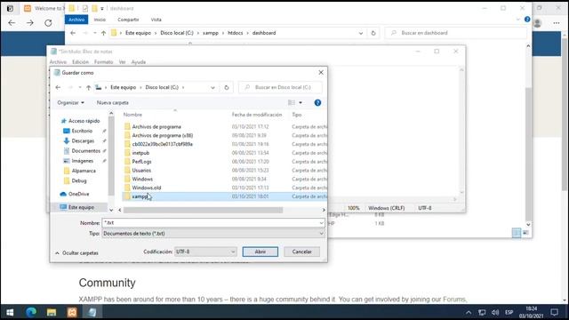Click the Back arrow in Guardar como dialog

(58, 87)
